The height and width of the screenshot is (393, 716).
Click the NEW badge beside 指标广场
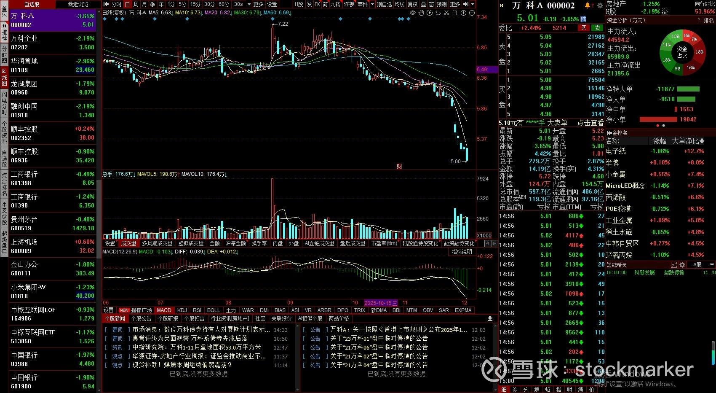click(124, 310)
